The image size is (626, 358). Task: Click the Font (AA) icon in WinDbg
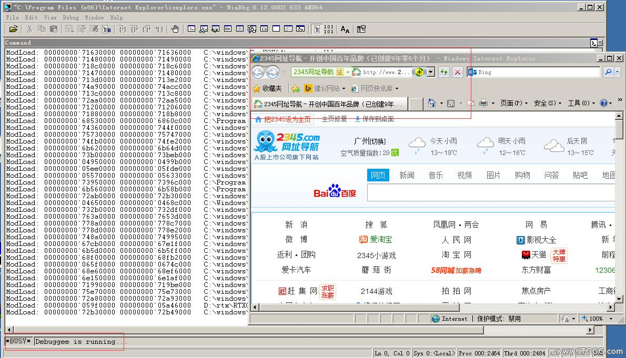[345, 29]
